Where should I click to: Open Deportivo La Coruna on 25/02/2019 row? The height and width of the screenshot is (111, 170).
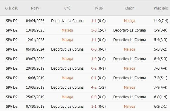(x=129, y=97)
